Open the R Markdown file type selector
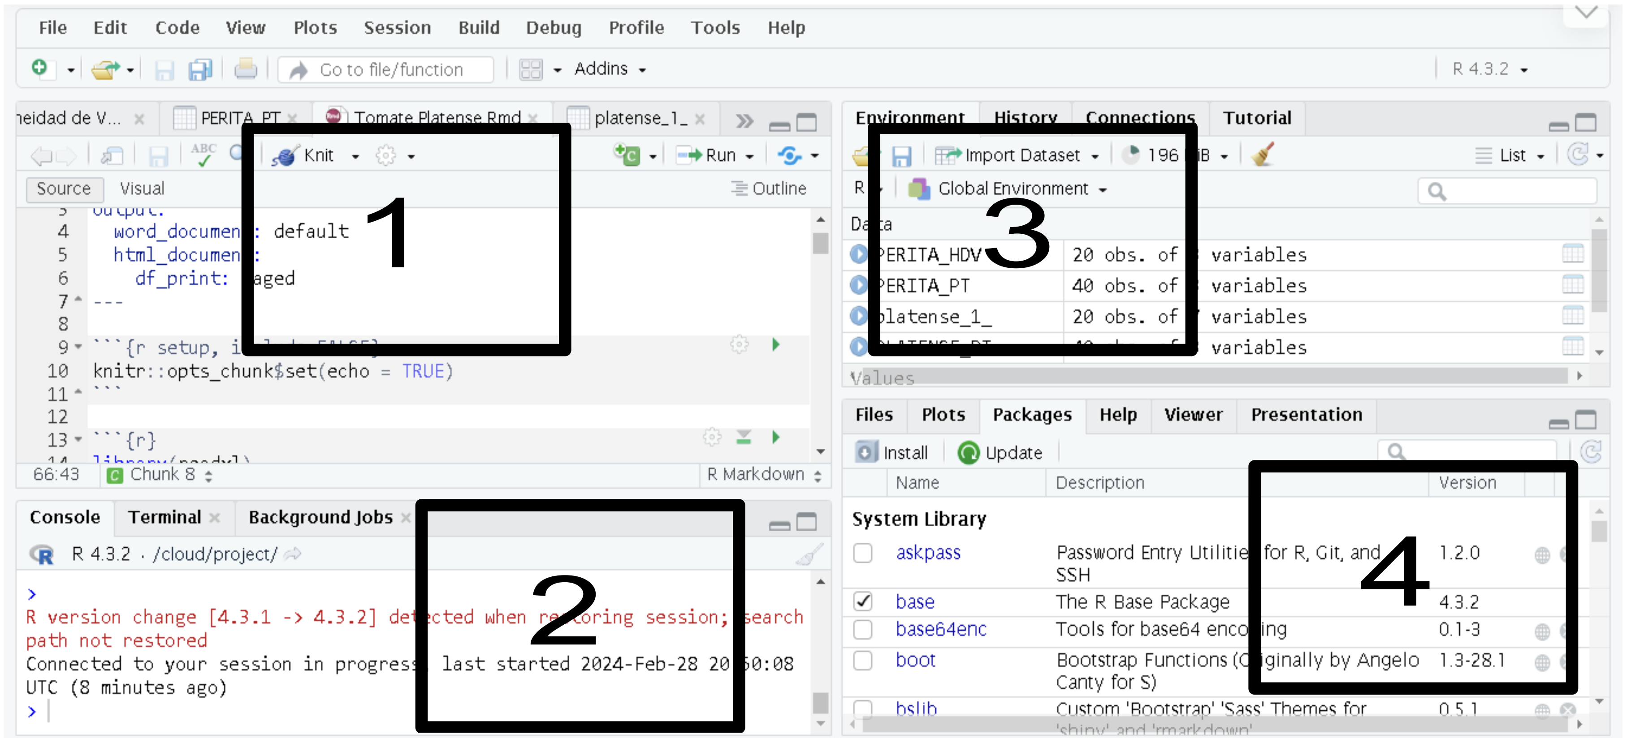Viewport: 1627px width, 747px height. [764, 474]
